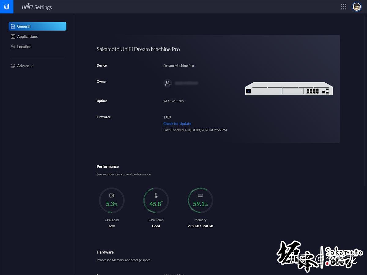Switch to the Applications section
This screenshot has height=275, width=367.
click(x=28, y=36)
